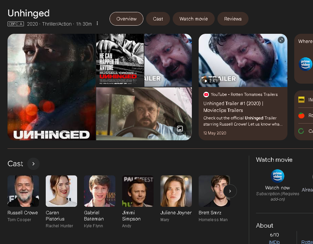Click the Rotten Tomatoes tomato icon
313x244 pixels.
(301, 115)
